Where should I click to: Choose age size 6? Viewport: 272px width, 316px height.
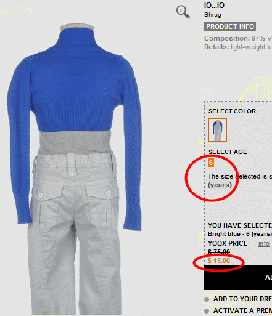point(211,163)
